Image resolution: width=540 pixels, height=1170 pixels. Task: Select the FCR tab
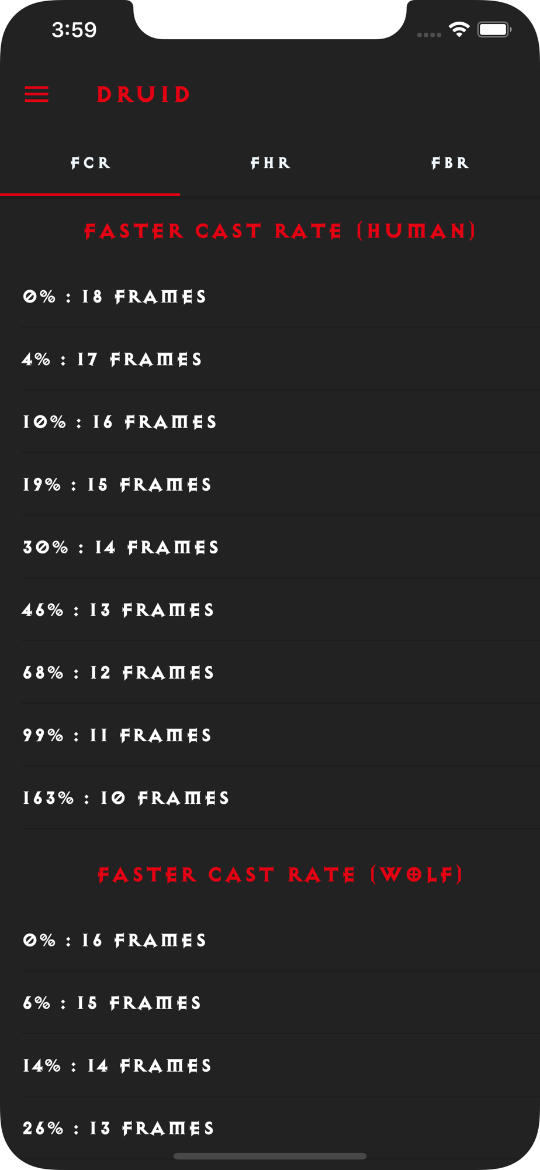coord(90,163)
